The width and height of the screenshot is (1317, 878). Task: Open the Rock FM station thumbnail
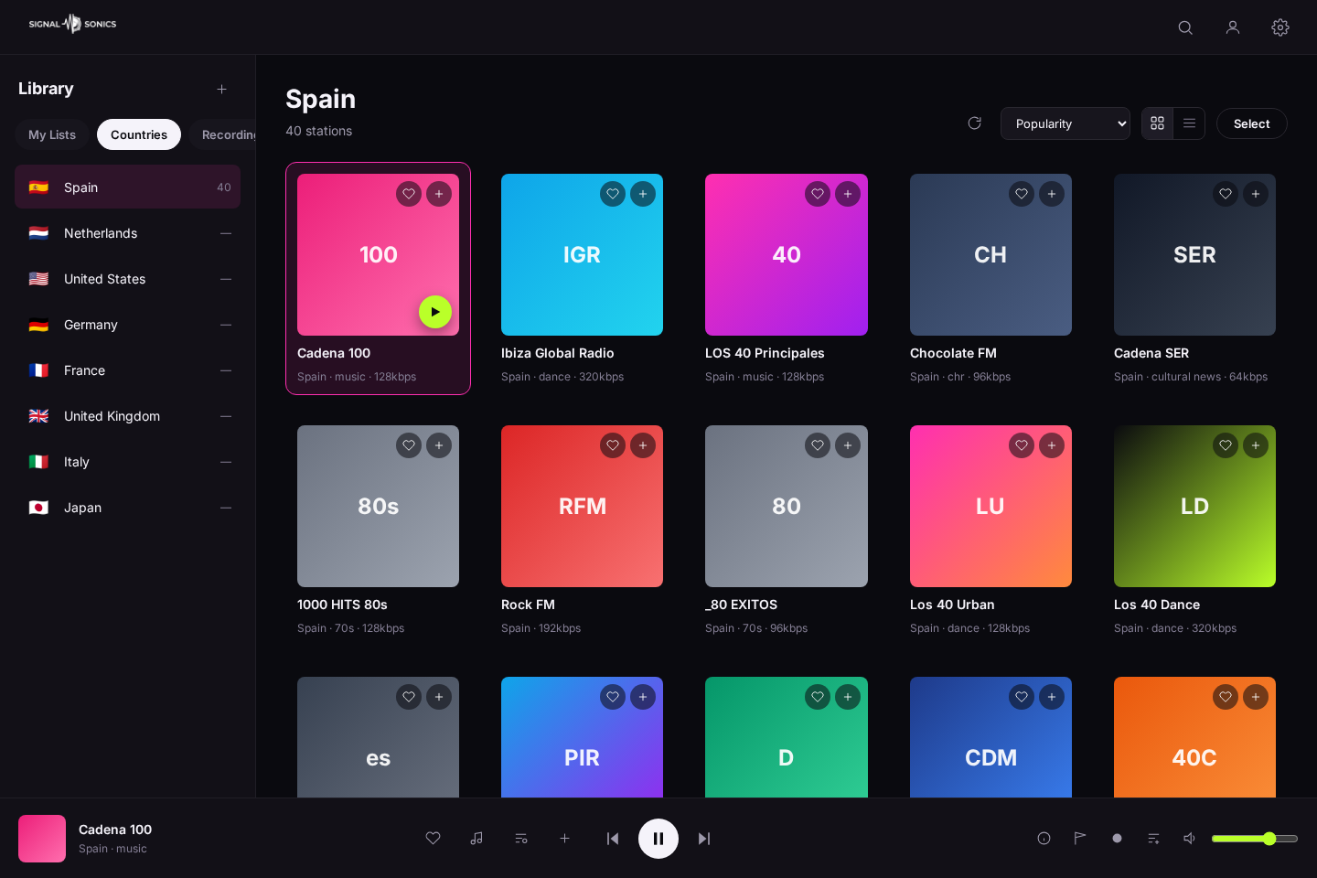582,506
